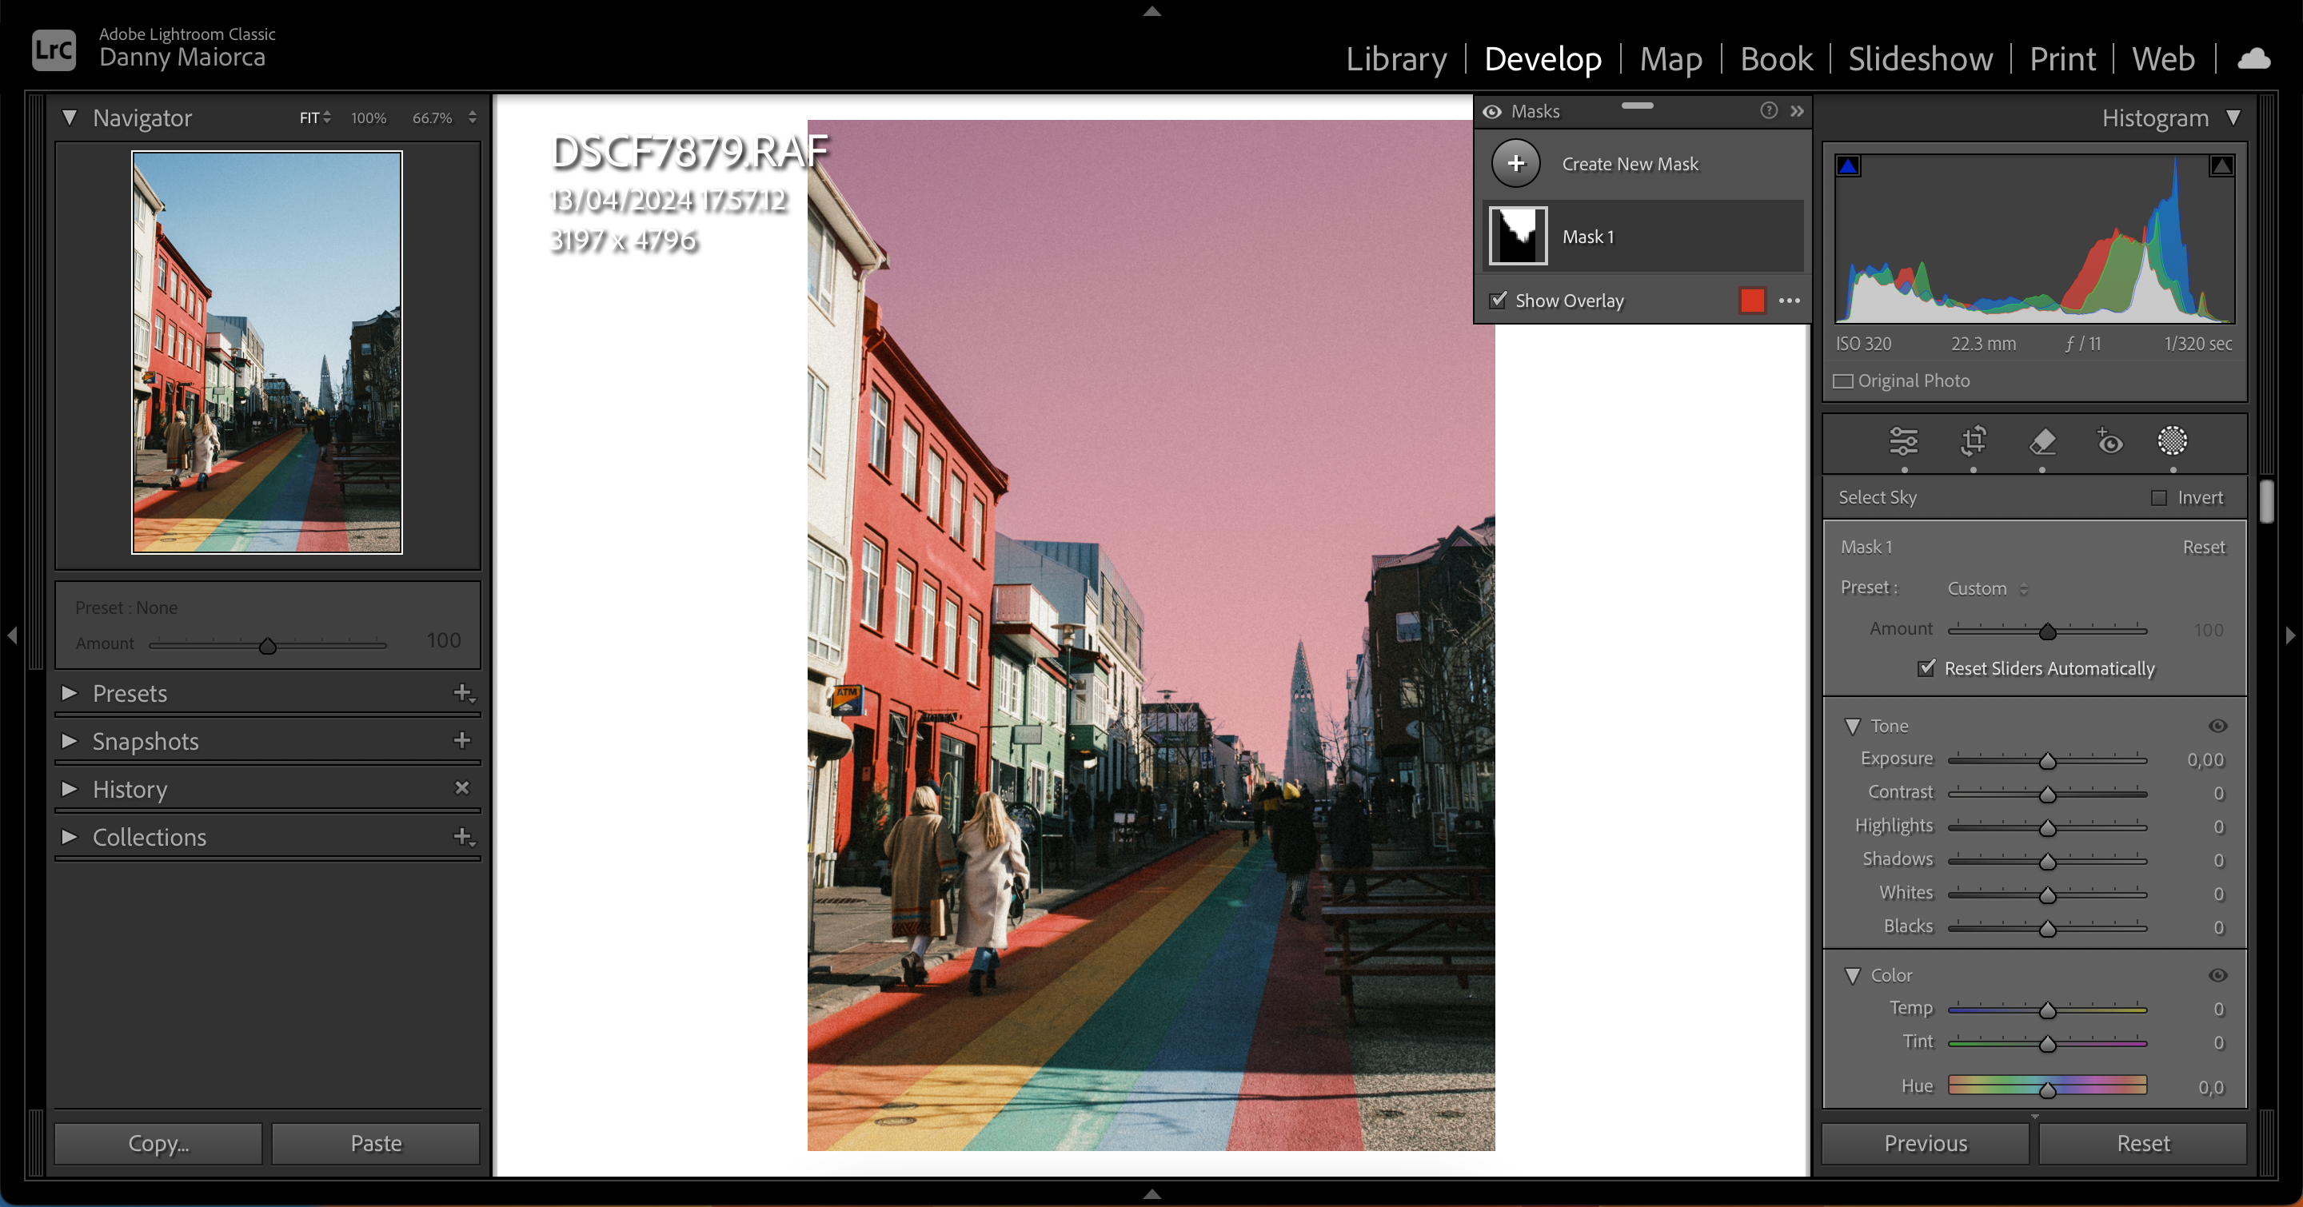Click the Healing tool icon in toolbar
Screen dimensions: 2303x1207
tap(2042, 441)
